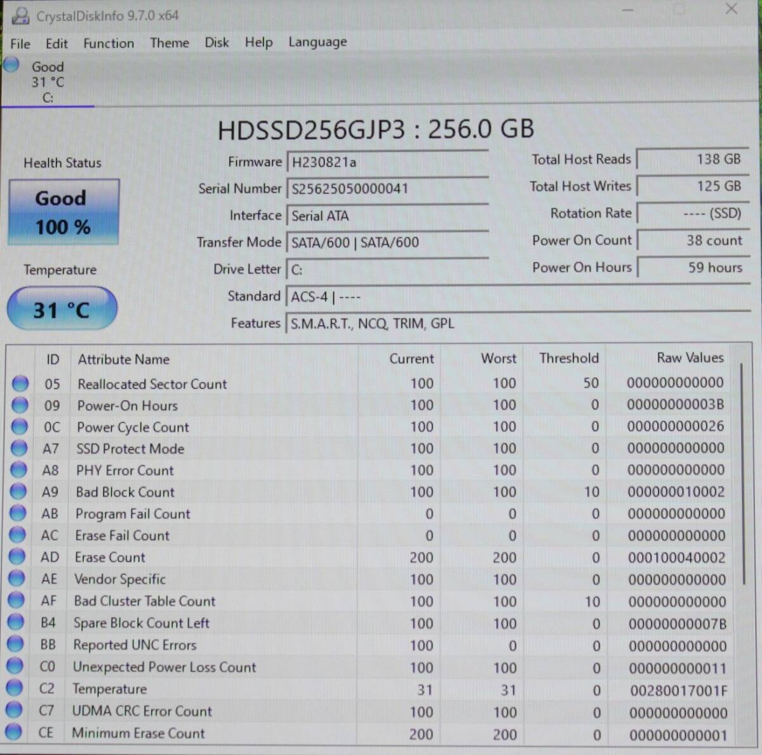Screen dimensions: 762x755
Task: Click raw value 000000010002 in Bad Block Count row
Action: pos(676,492)
